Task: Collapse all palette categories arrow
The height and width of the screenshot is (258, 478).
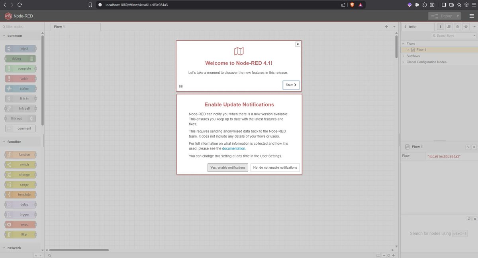Action: 35,255
